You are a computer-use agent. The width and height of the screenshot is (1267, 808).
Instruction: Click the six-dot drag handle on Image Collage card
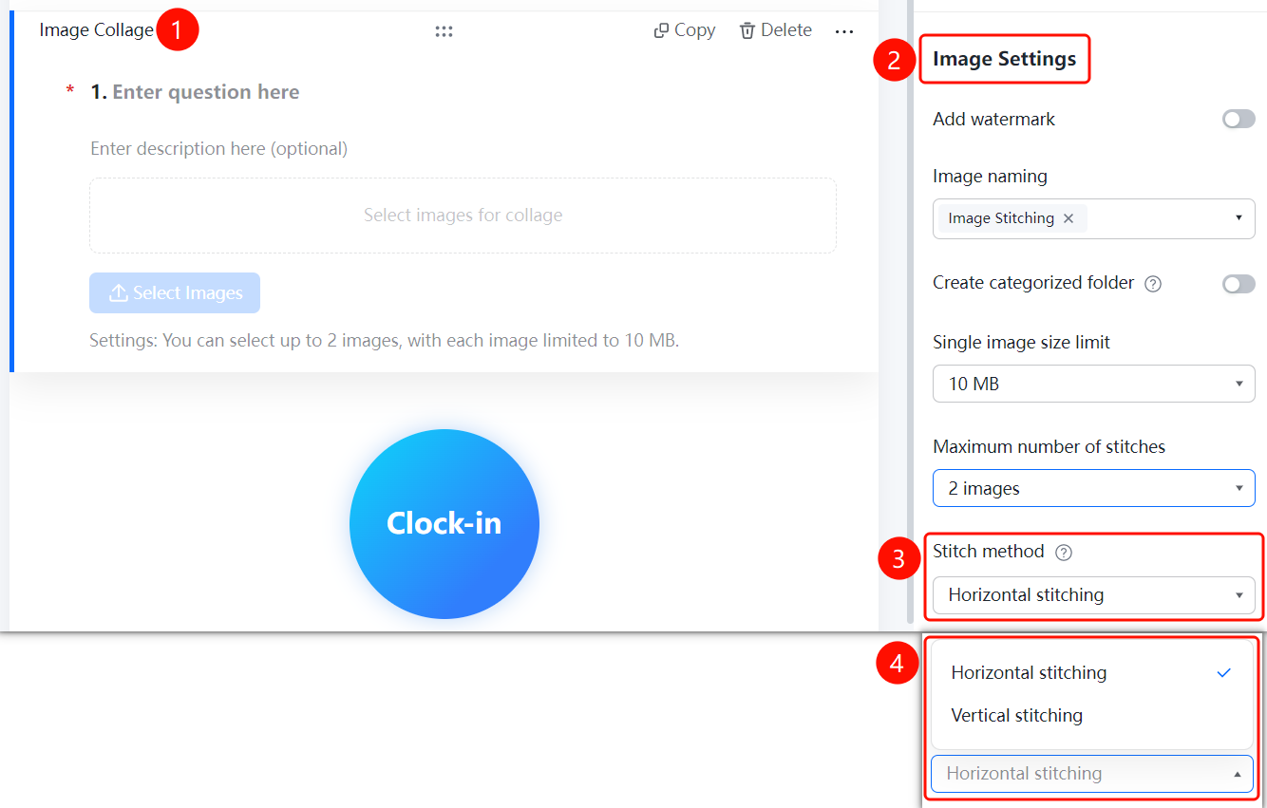coord(444,31)
